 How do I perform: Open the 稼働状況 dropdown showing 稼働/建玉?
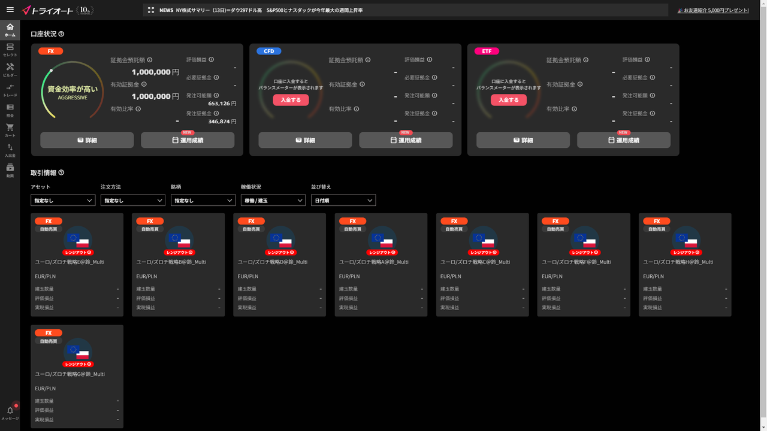273,201
